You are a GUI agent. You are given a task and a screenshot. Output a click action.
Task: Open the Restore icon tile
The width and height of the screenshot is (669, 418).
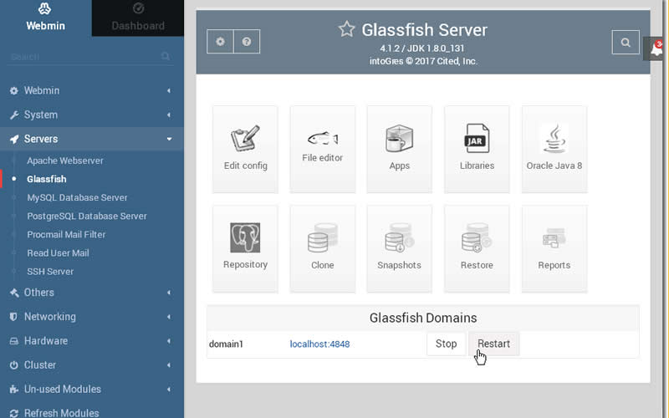pyautogui.click(x=477, y=248)
